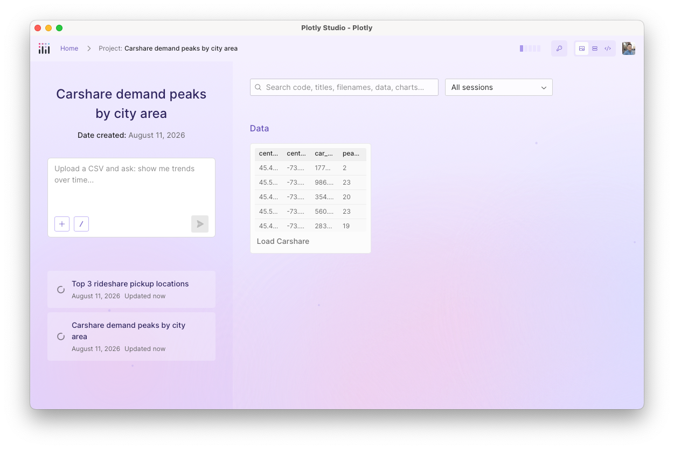Screen dimensions: 674x449
Task: Click the plus attach file button
Action: tap(62, 224)
